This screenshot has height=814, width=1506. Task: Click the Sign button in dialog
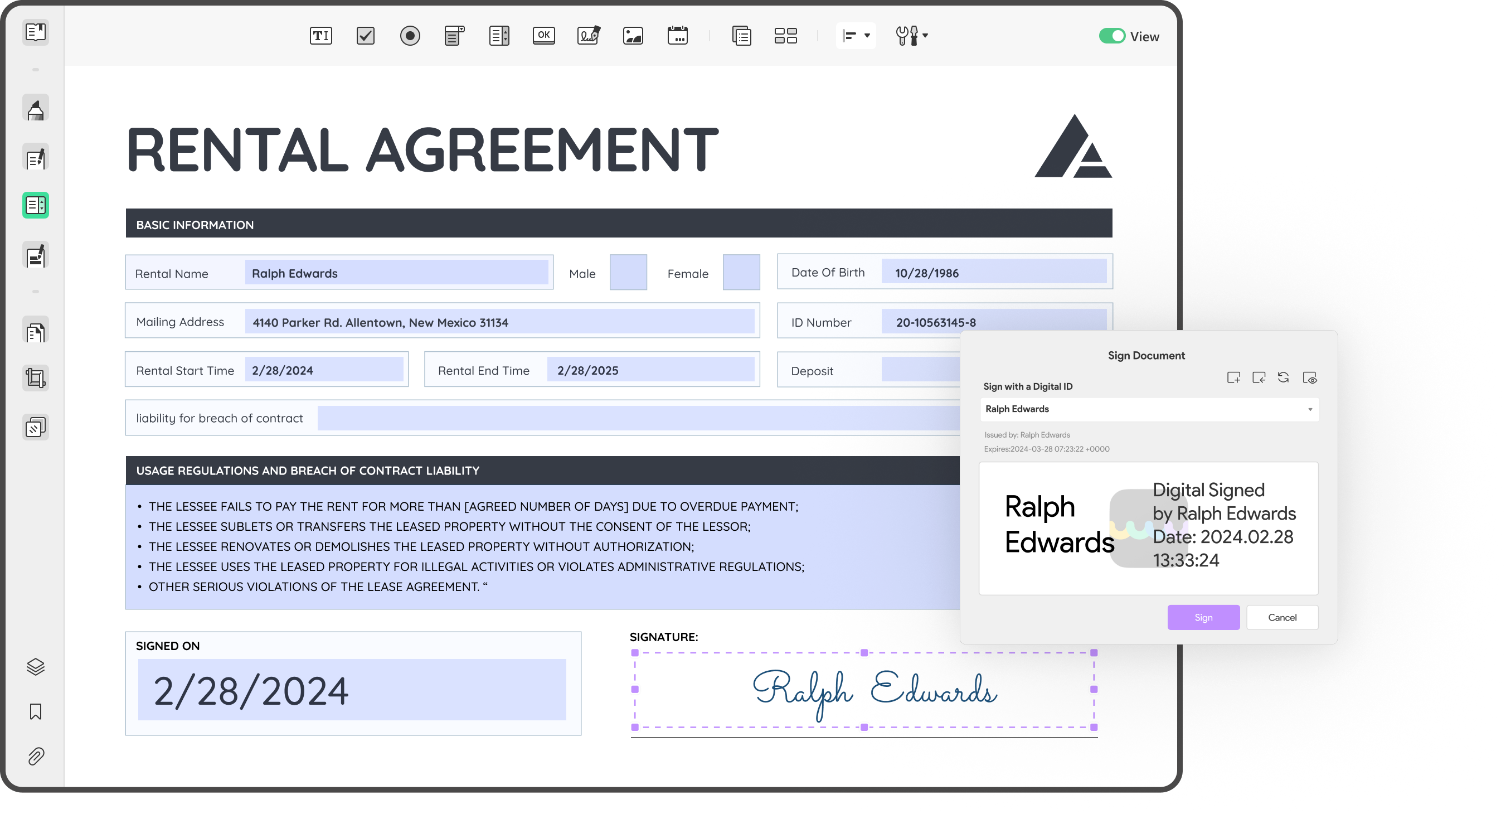[1203, 618]
